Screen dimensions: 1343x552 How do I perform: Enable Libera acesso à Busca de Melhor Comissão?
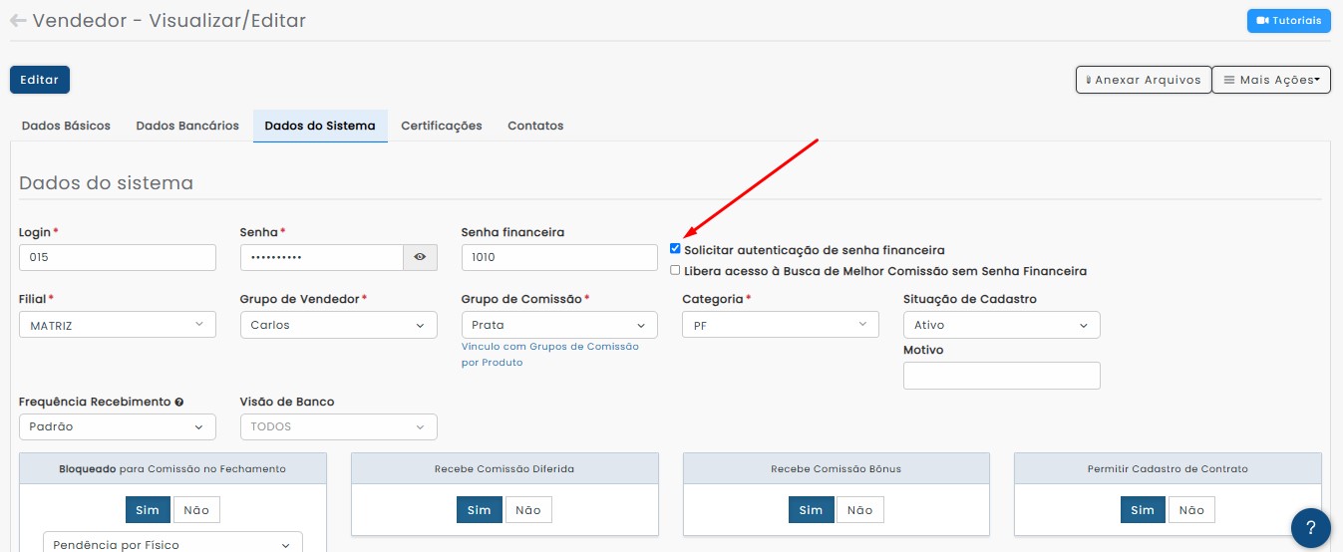click(x=675, y=270)
